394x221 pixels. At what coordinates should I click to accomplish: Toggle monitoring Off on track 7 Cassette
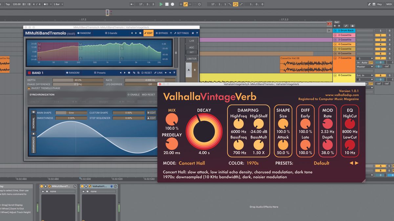371,63
